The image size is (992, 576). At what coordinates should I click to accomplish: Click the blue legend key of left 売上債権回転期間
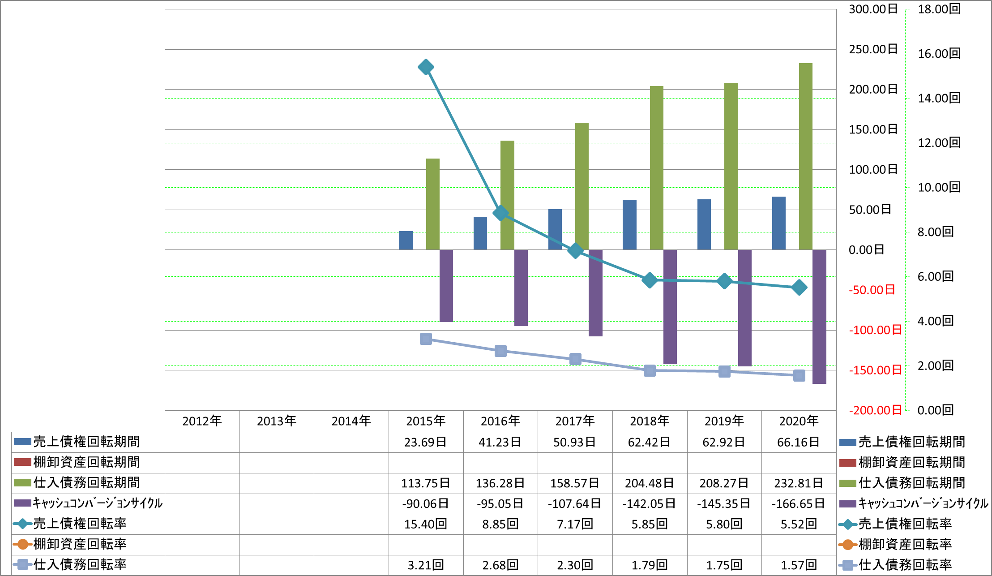(22, 442)
